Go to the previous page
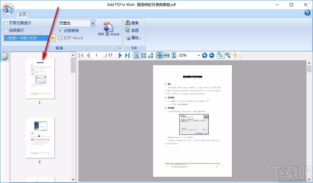Viewport: 313px width, 183px height. tap(88, 55)
